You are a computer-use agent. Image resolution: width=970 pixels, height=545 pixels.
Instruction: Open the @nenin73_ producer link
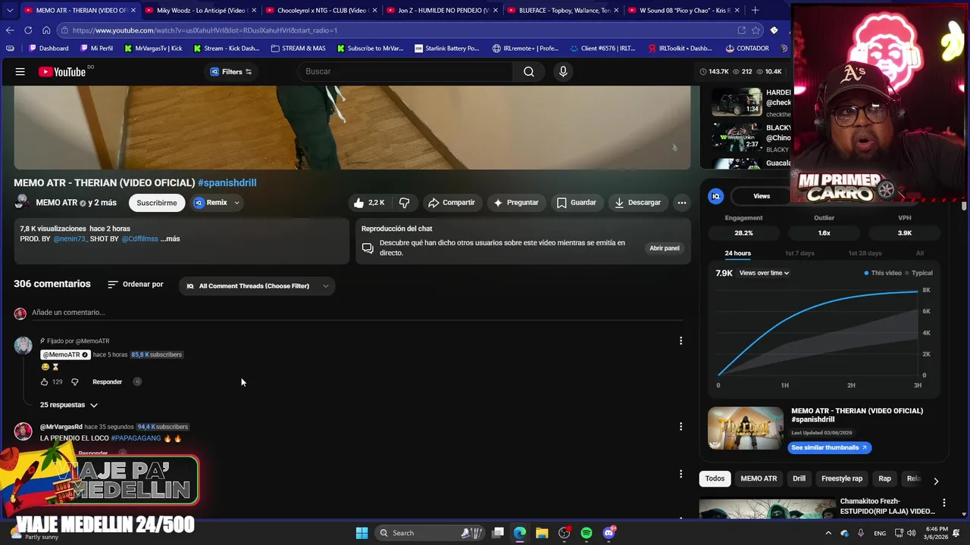[x=70, y=239]
